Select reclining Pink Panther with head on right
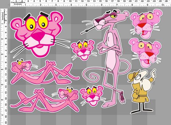The image size is (171, 125). click(x=44, y=100)
